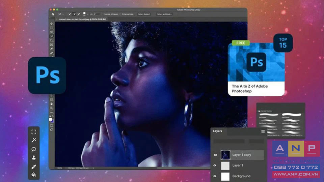Pick the Hard Round brush preset

292,115
